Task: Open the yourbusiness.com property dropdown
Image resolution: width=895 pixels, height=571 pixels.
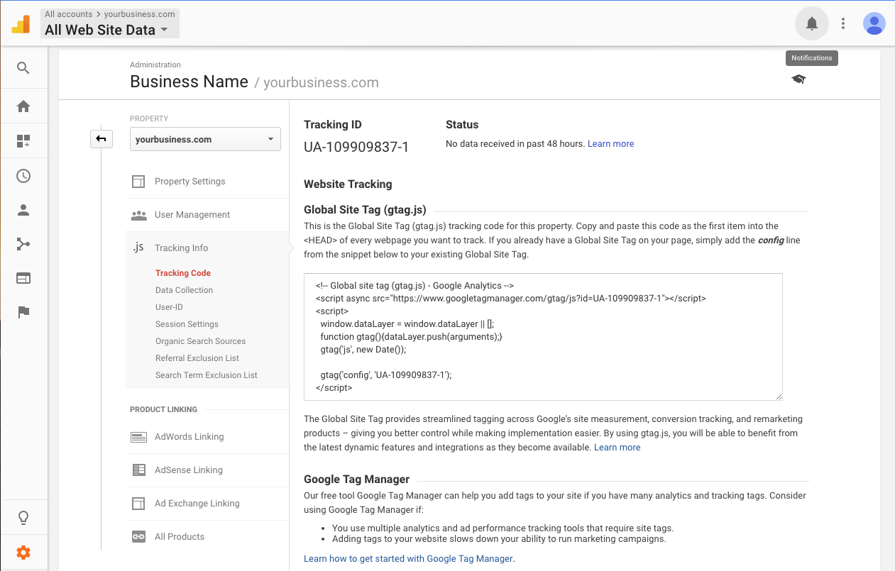Action: tap(205, 139)
